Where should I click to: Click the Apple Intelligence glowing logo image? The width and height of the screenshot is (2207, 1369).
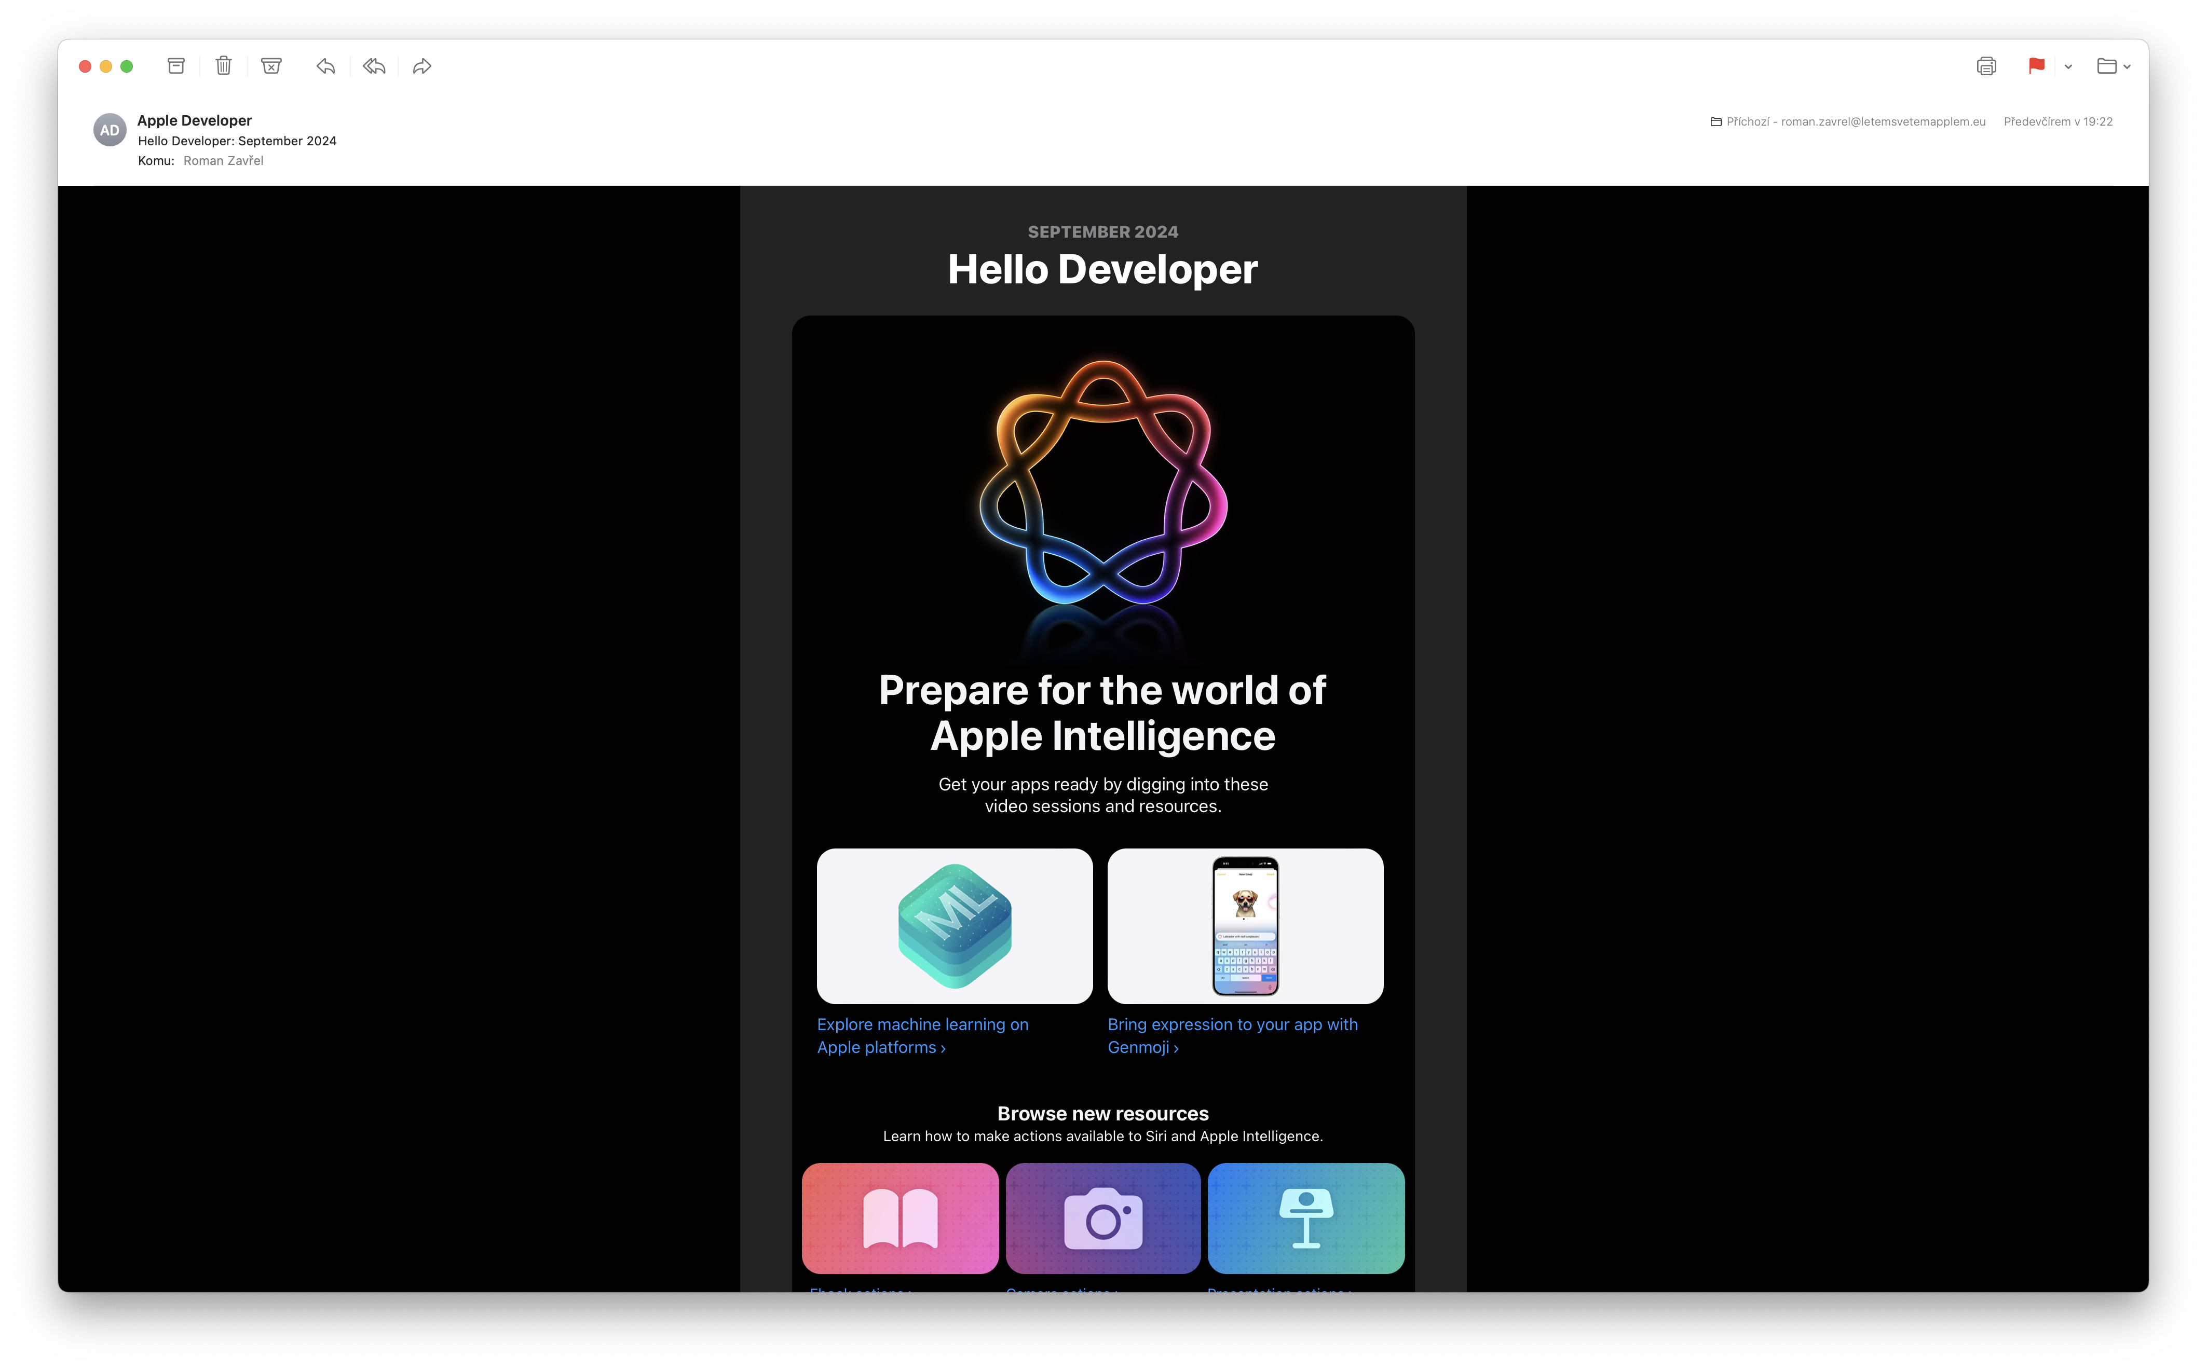(1103, 484)
